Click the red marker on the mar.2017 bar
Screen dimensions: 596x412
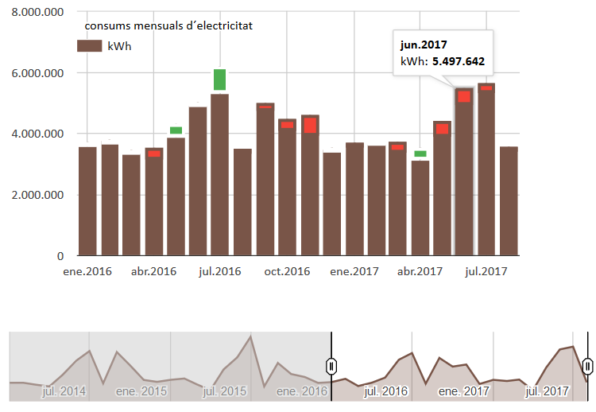point(397,147)
